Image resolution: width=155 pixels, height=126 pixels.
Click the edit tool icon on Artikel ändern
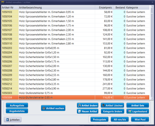pos(80,105)
